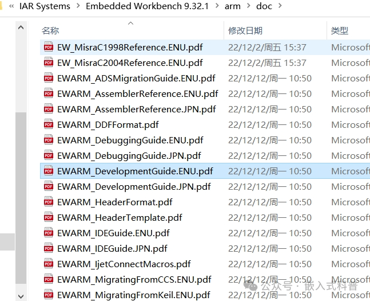Click the PDF icon of EWARM_DebuggingGuide.JPN.pdf
370x301 pixels.
point(49,156)
